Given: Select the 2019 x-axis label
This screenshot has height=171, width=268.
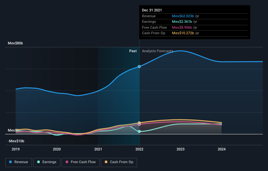Looking at the screenshot, I should 16,149.
